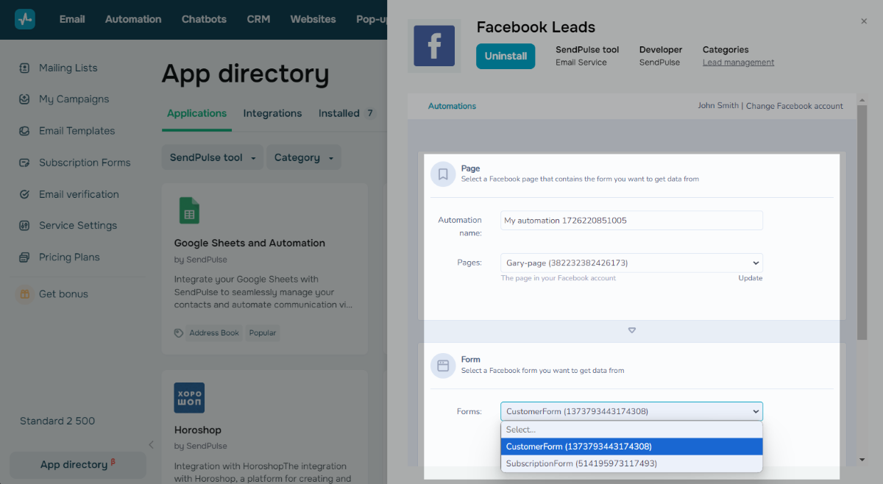
Task: Open the Websites top menu
Action: [313, 19]
